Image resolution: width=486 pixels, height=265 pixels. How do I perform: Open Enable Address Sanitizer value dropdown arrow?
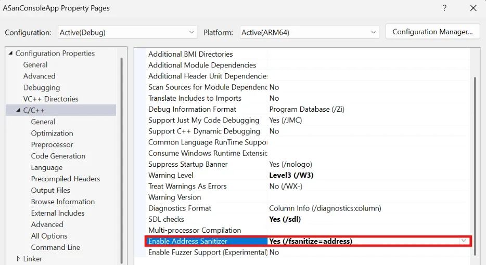pos(463,241)
